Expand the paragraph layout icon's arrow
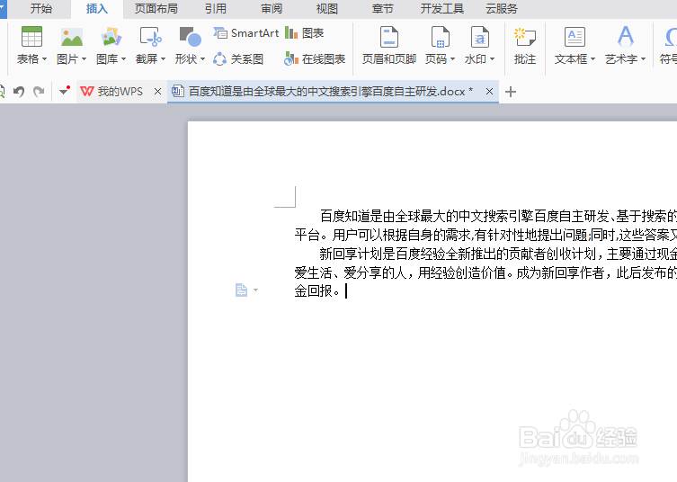 (255, 290)
